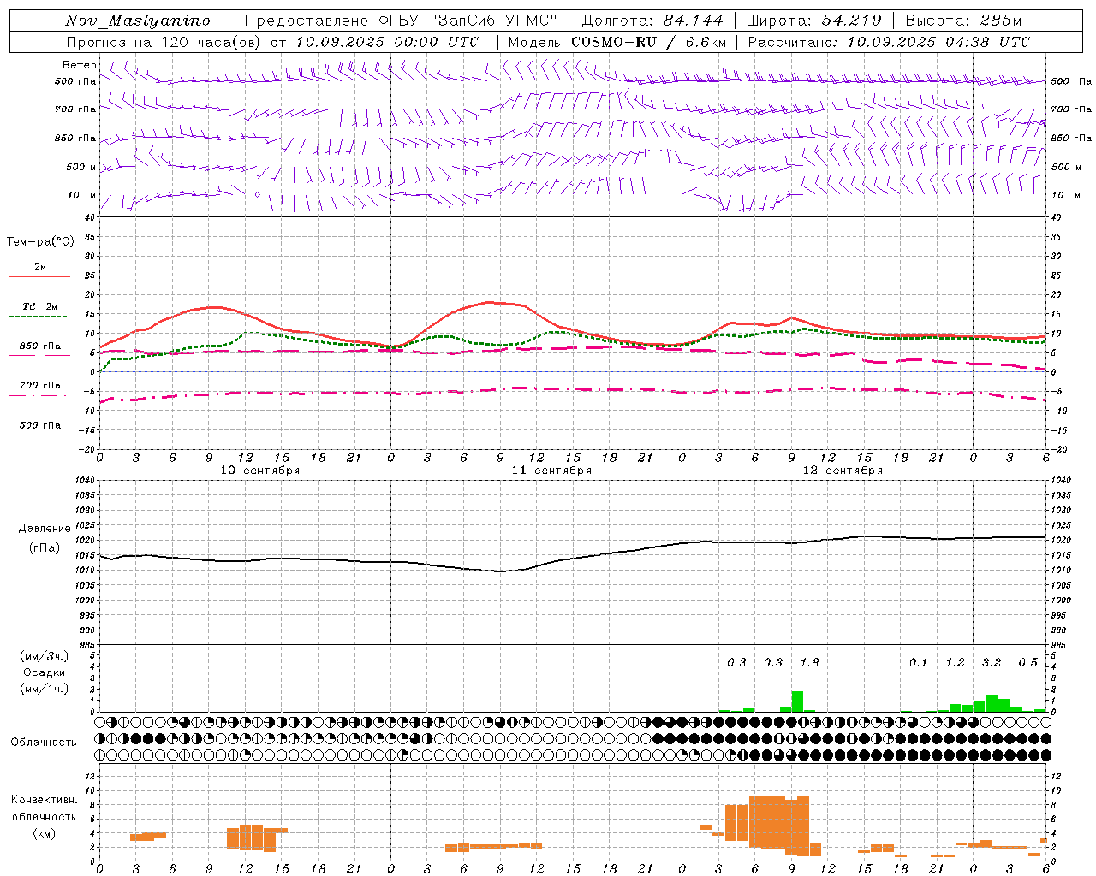This screenshot has height=876, width=1096.
Task: Click the Td 2м legend entry
Action: [x=39, y=306]
